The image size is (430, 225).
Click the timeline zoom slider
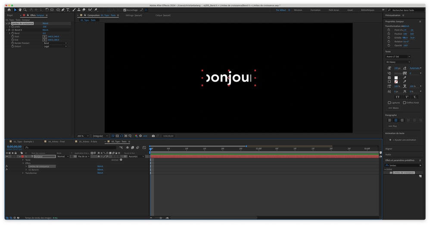(161, 218)
